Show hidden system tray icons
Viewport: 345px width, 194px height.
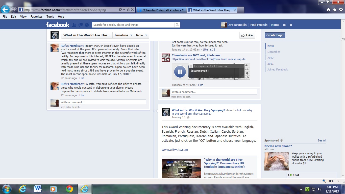click(x=301, y=189)
